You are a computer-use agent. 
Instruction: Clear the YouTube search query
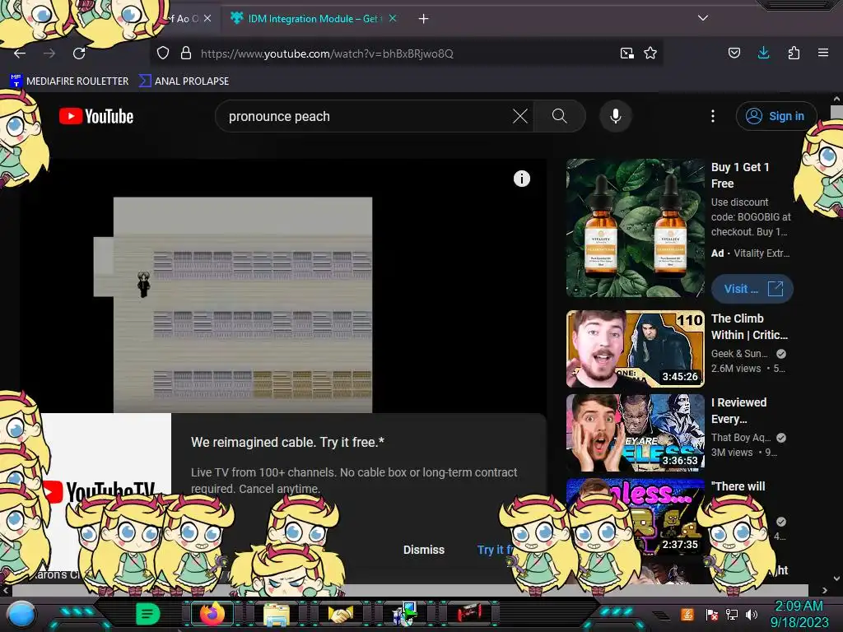click(x=520, y=116)
